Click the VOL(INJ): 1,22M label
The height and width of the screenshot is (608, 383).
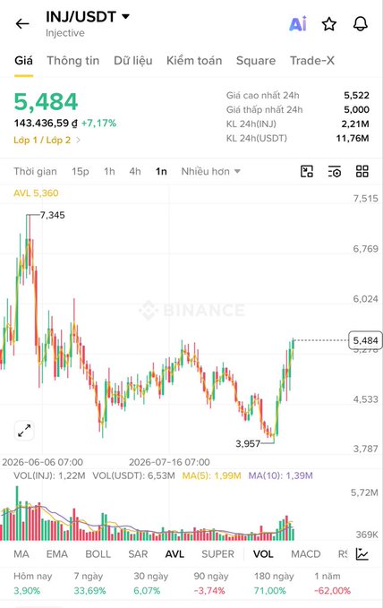49,475
